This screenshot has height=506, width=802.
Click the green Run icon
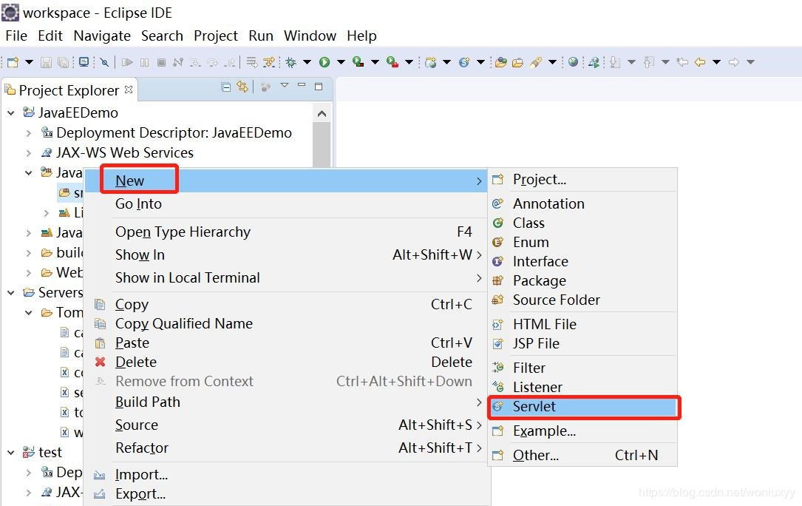tap(324, 62)
